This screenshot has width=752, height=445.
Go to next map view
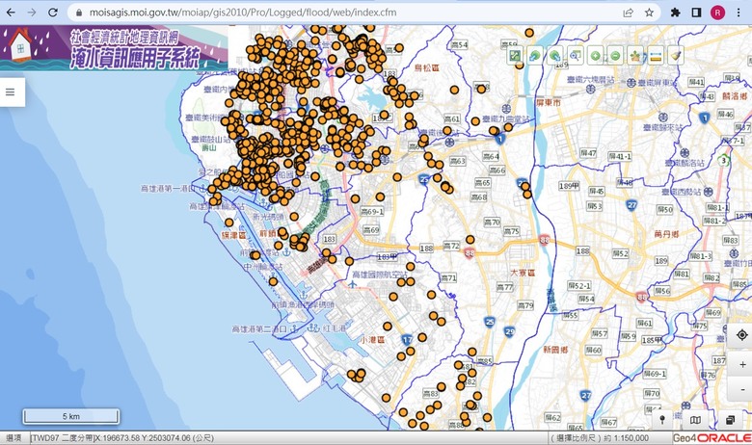tap(555, 56)
